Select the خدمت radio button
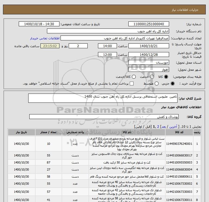Screen dimensions: 209x202 [152, 77]
